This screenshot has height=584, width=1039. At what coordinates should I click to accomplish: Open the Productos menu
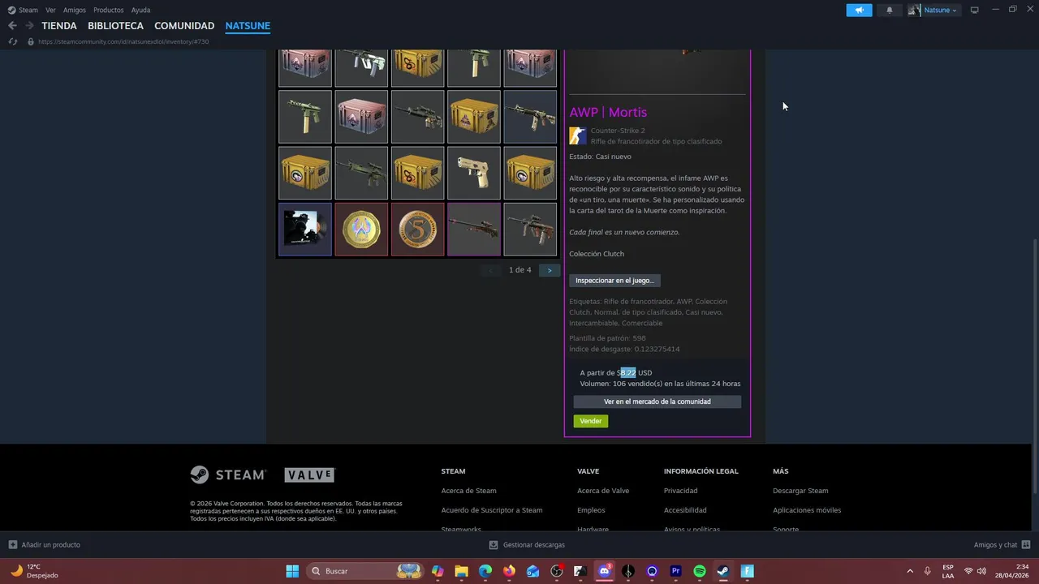(x=109, y=10)
